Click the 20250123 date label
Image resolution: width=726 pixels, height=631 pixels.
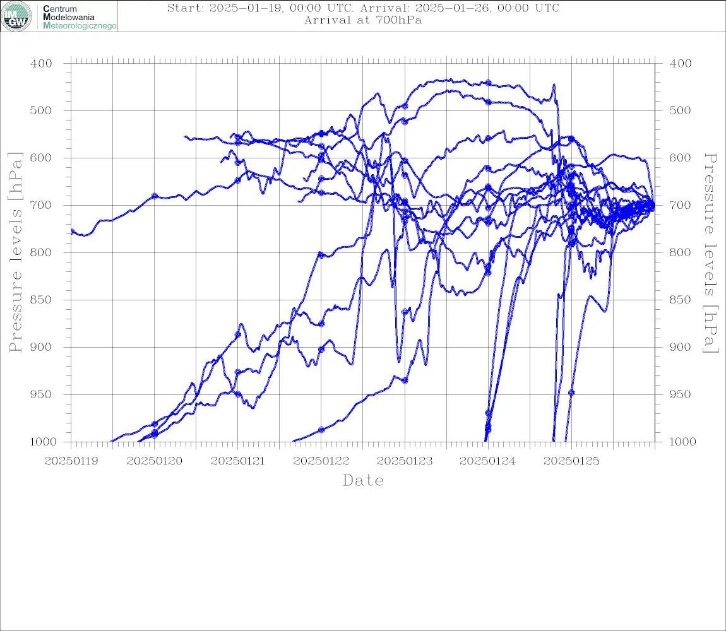tap(405, 461)
